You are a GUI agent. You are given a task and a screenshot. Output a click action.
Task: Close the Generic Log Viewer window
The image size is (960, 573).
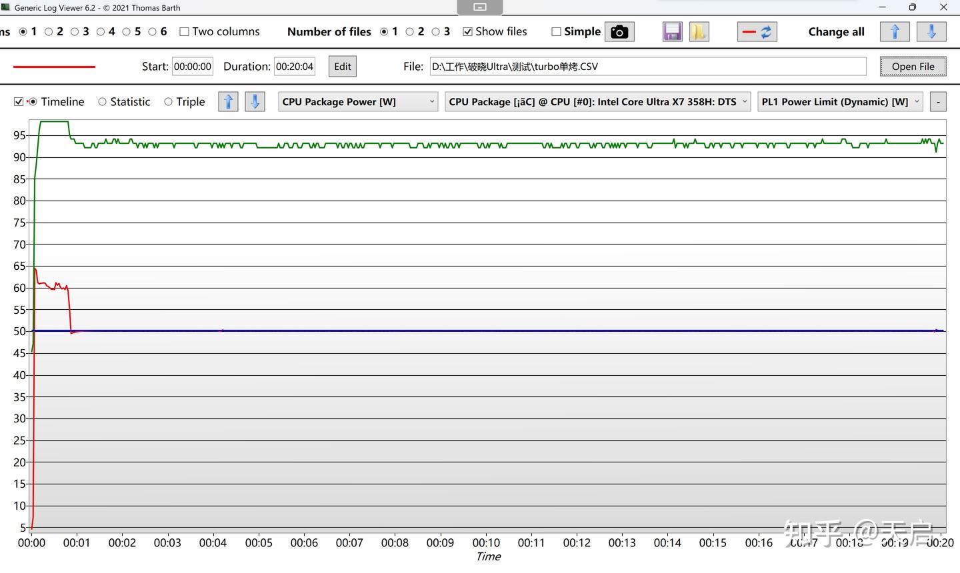943,7
